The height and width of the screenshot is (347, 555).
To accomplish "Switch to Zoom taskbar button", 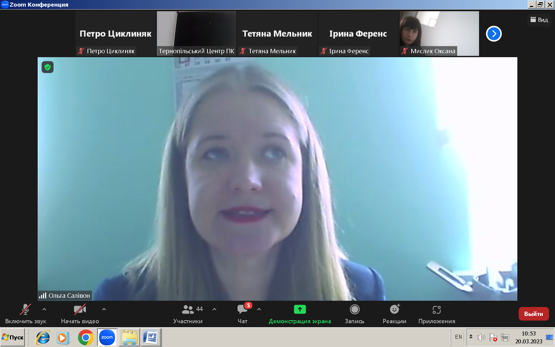I will click(107, 337).
